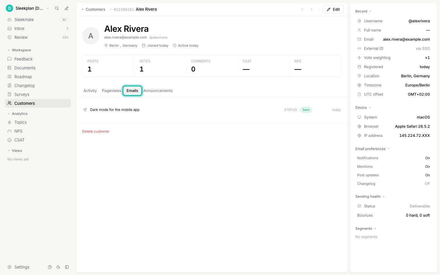Screen dimensions: 440x275
Task: Click the UTC offset clock icon
Action: coord(359,94)
